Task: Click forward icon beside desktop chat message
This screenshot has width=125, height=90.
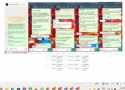Action: (6, 34)
